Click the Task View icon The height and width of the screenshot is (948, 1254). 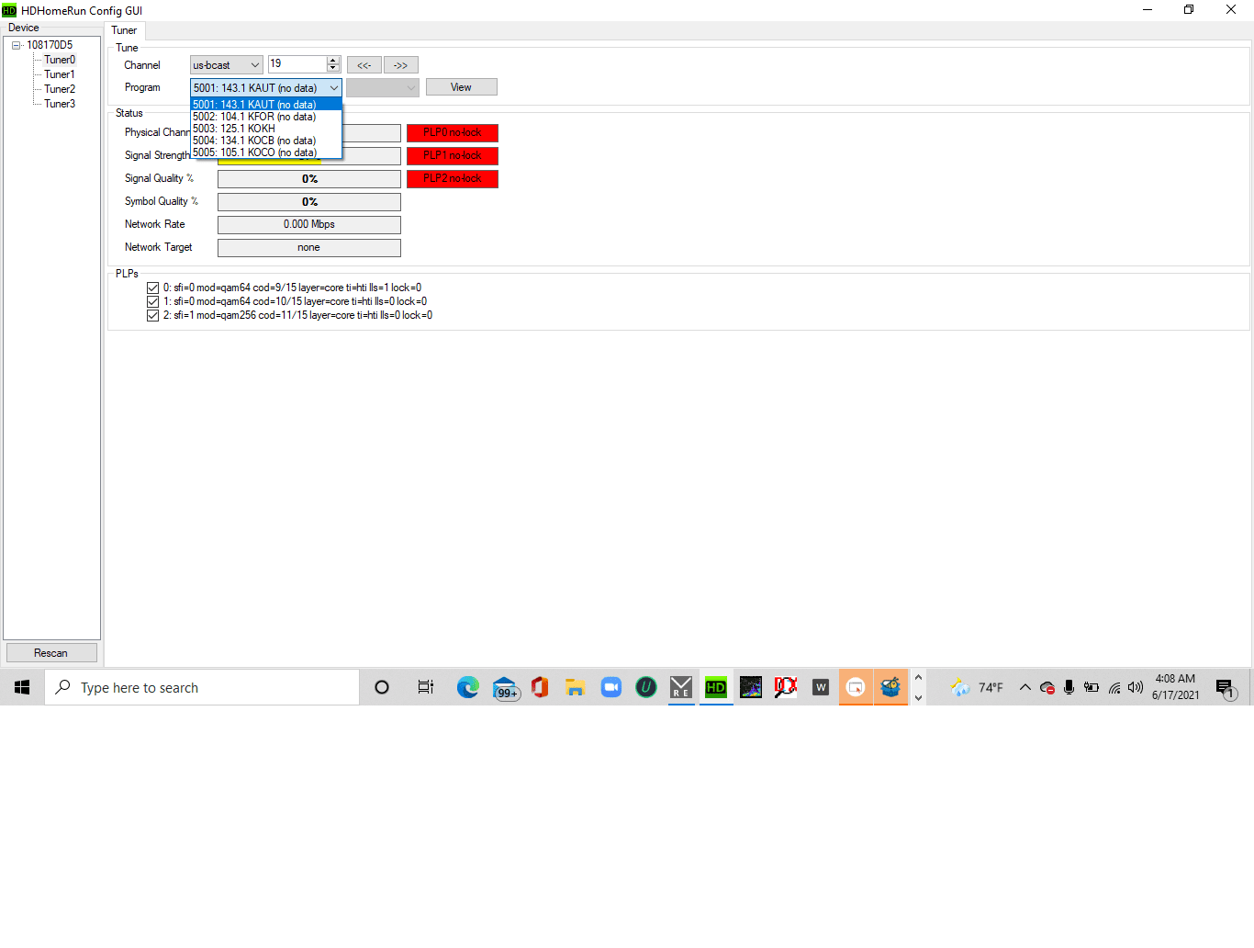(x=425, y=687)
